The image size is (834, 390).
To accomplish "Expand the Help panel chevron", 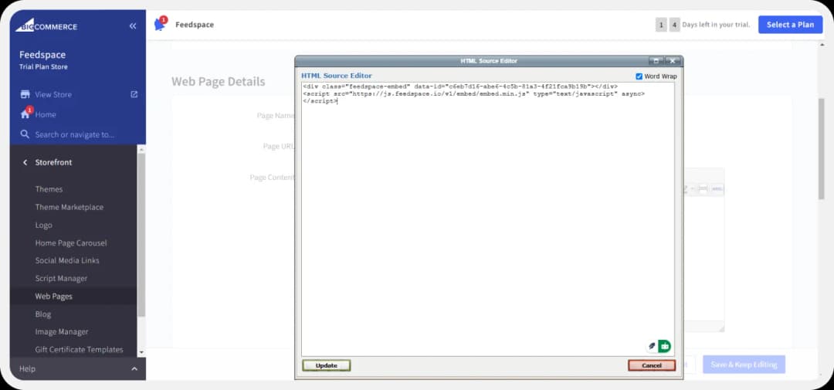I will (x=134, y=368).
